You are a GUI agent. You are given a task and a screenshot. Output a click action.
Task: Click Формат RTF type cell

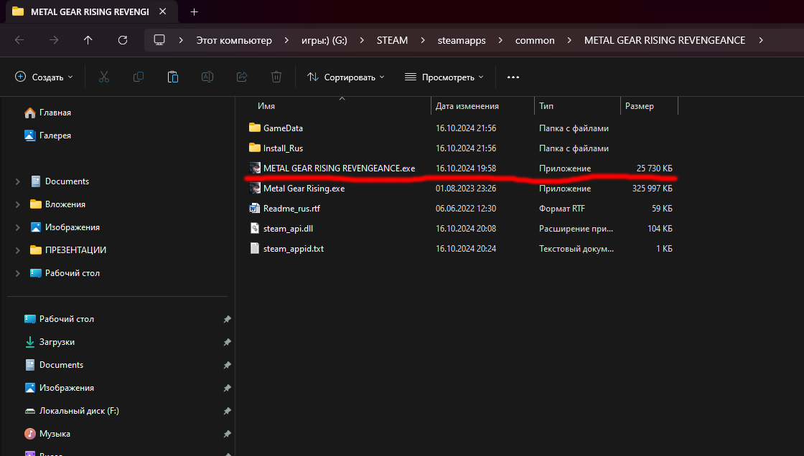[562, 209]
